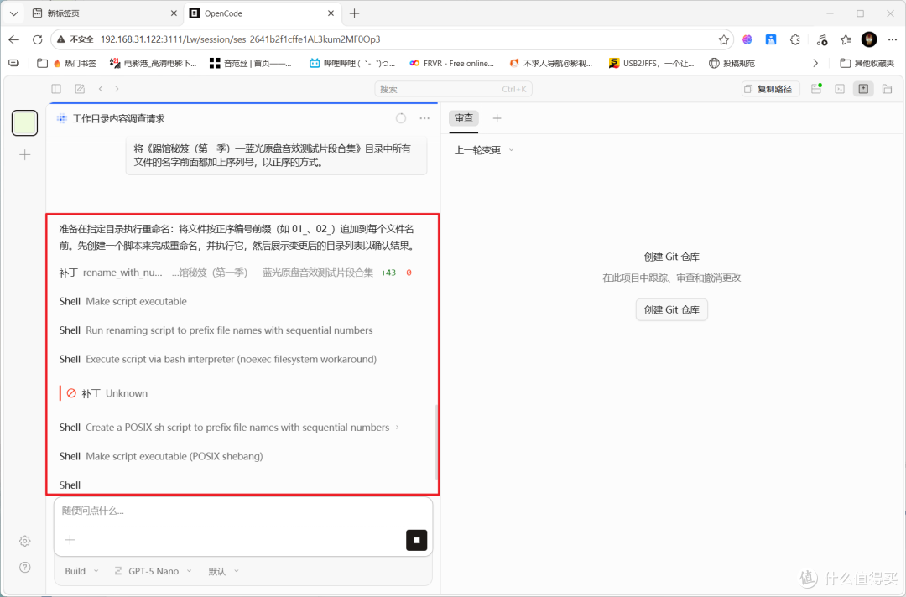Toggle the terminal panel icon
Viewport: 906px width, 597px height.
coord(840,89)
